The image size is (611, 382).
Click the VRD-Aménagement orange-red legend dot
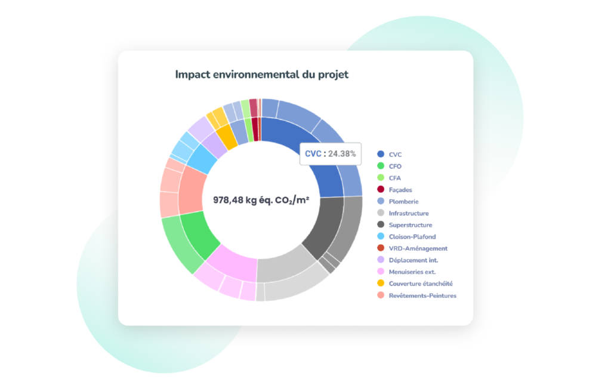(381, 248)
